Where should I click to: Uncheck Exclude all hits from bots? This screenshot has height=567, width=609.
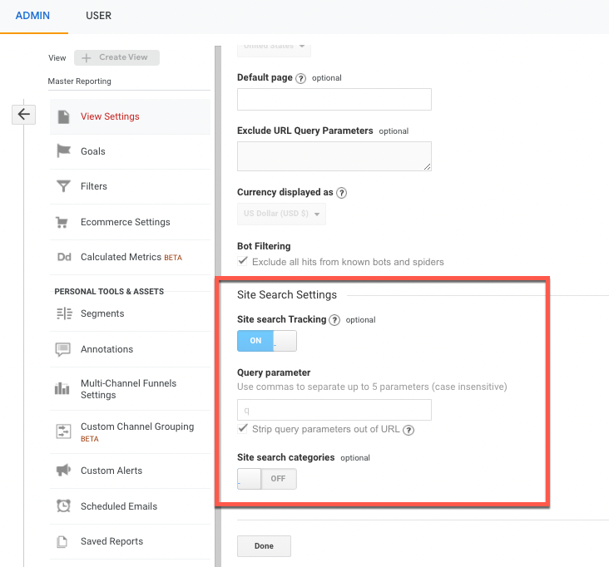pyautogui.click(x=243, y=261)
